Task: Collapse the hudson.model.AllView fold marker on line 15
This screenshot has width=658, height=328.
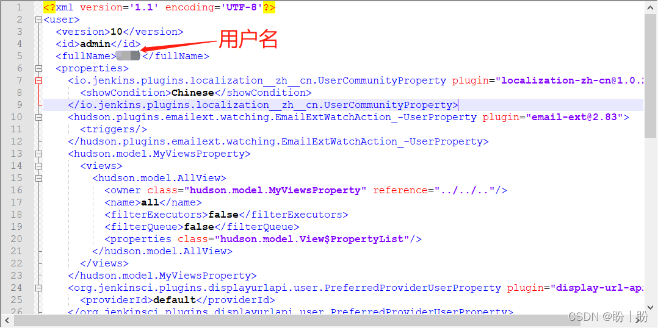Action: coord(39,178)
